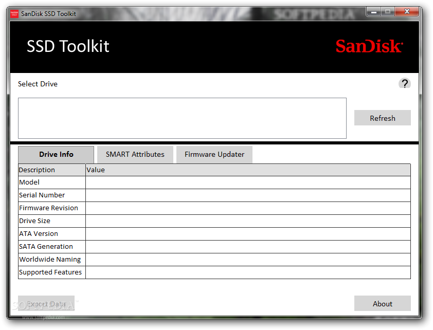Open the About dialog

(x=383, y=303)
